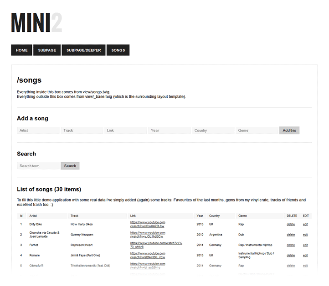Open the YouTube link for Dirty Dike
This screenshot has height=286, width=329.
pyautogui.click(x=147, y=224)
